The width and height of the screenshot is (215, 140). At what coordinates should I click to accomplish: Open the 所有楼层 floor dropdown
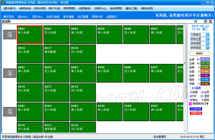click(x=208, y=43)
